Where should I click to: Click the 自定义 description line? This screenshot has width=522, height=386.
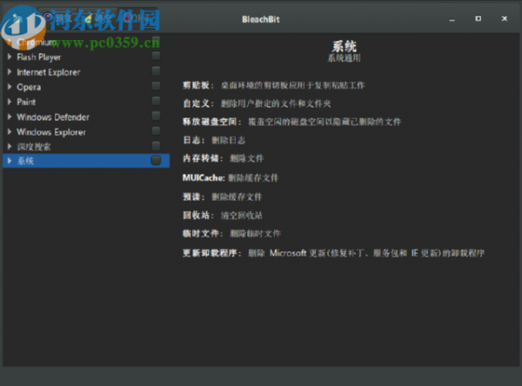click(257, 103)
